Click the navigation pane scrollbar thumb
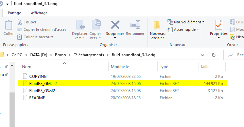 coord(12,110)
